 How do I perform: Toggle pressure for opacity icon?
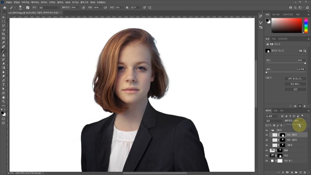pyautogui.click(x=84, y=8)
